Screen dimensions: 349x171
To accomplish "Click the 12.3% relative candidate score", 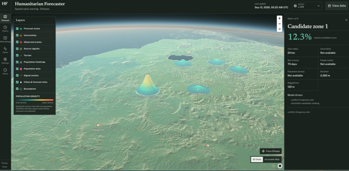I will coord(300,37).
